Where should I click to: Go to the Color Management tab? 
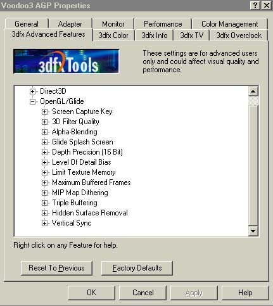pos(230,24)
